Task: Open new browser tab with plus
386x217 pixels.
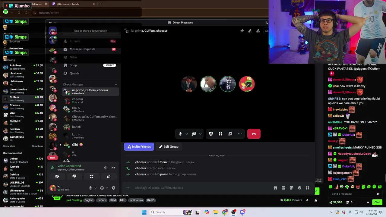Action: [x=101, y=4]
